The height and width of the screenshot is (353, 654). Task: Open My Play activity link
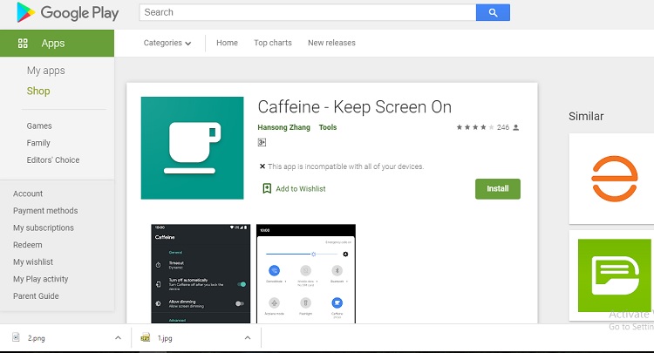click(x=40, y=279)
